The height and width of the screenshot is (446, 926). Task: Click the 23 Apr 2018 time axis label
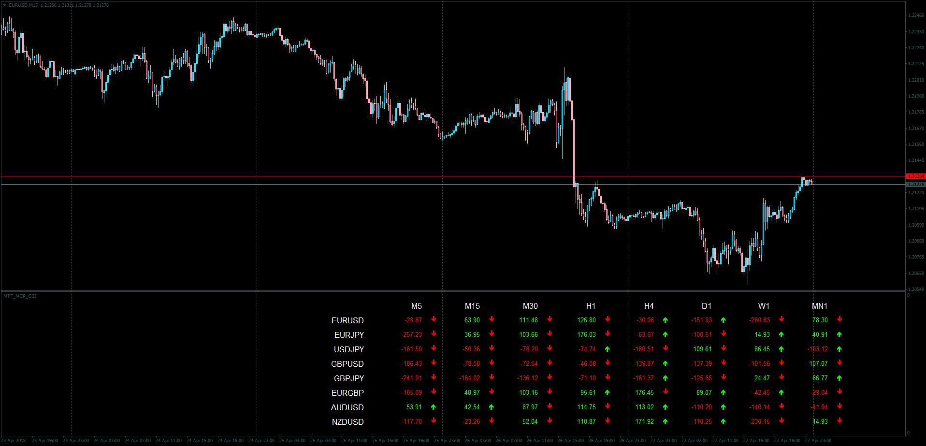click(14, 440)
